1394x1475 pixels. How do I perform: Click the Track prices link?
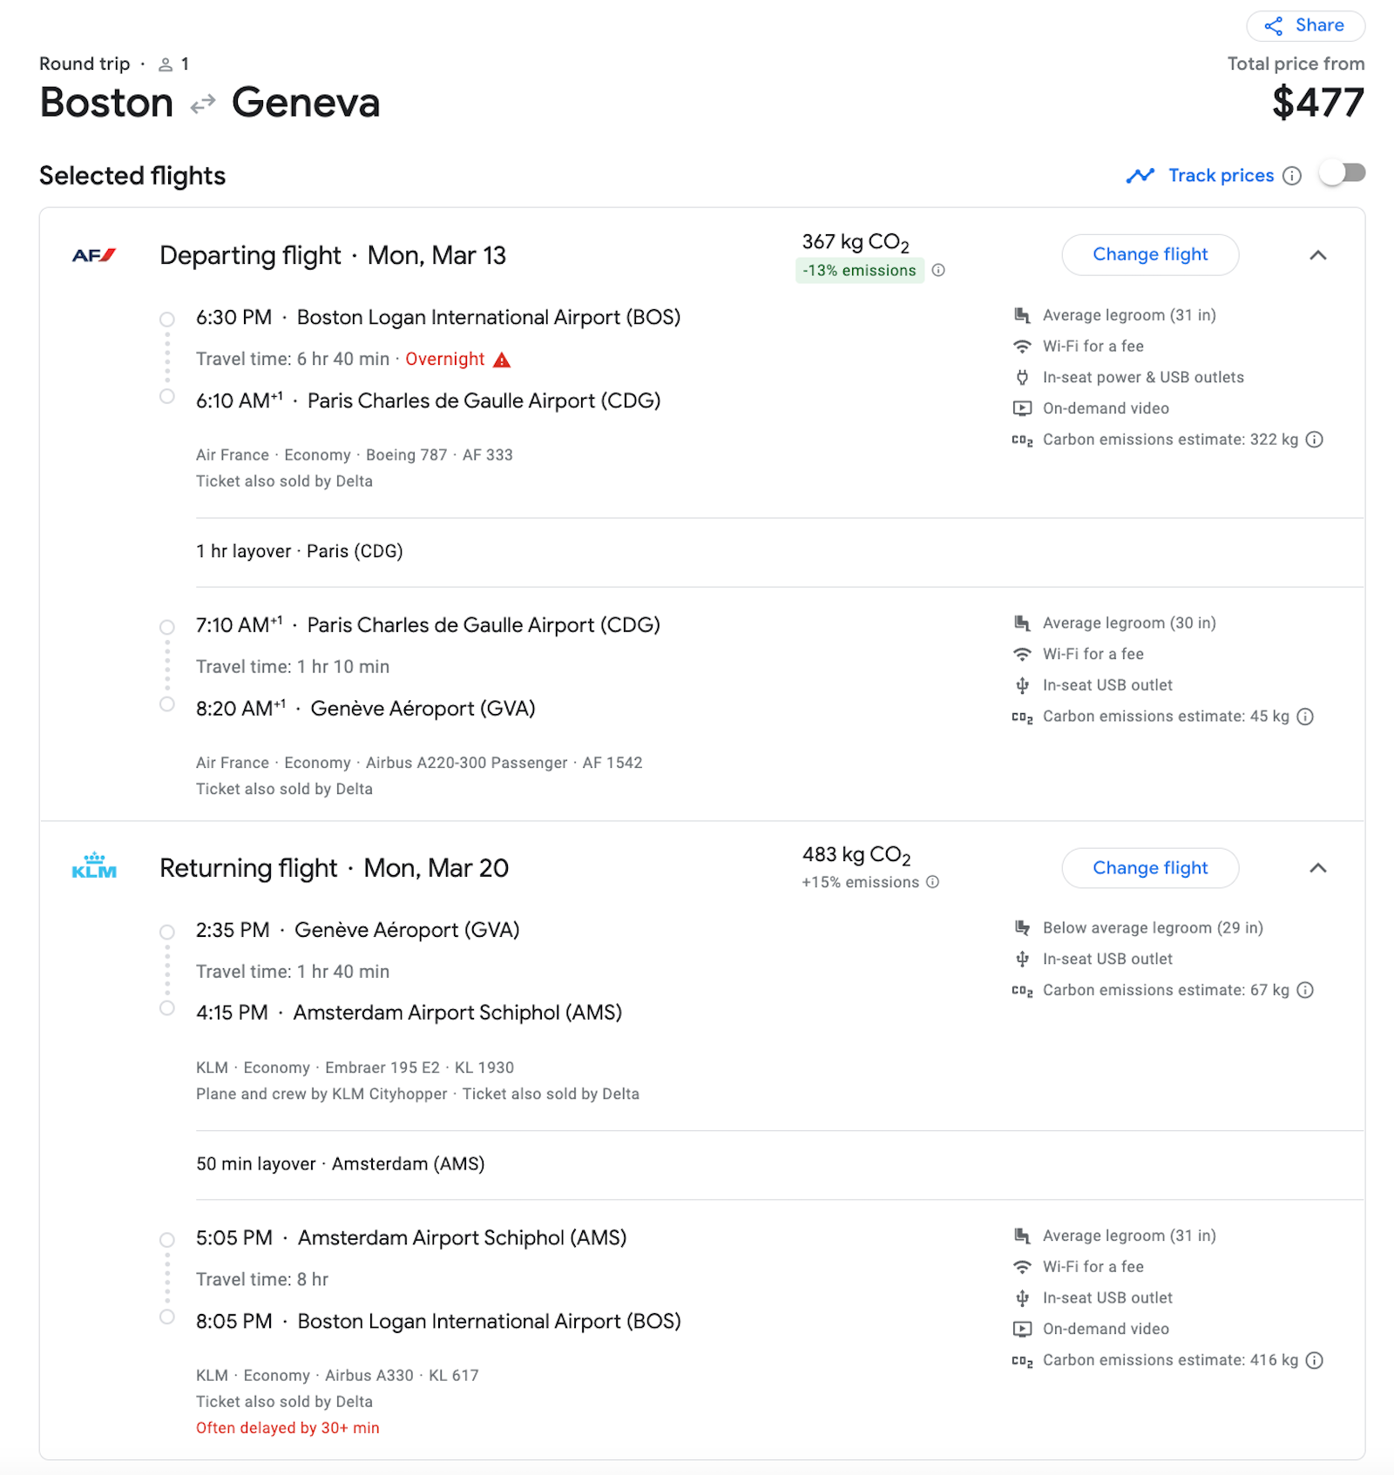tap(1220, 176)
